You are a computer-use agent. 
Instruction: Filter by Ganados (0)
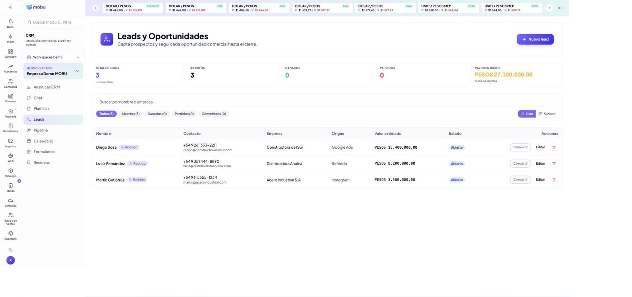coord(157,114)
